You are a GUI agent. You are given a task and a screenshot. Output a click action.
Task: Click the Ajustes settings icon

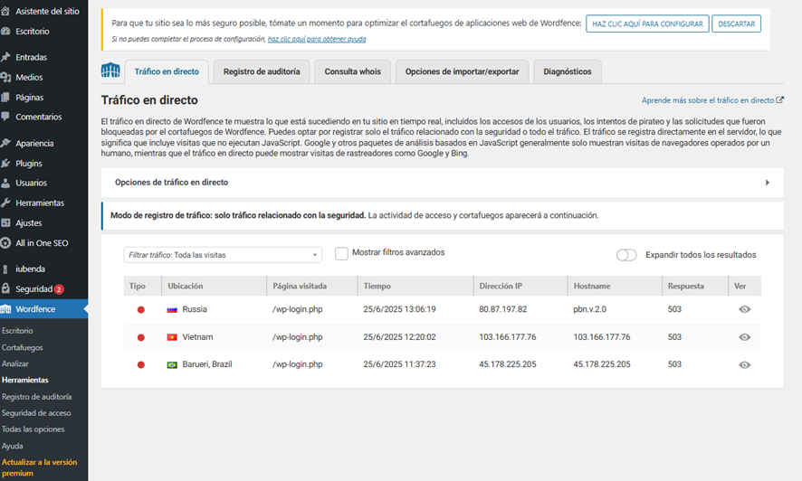pyautogui.click(x=5, y=222)
